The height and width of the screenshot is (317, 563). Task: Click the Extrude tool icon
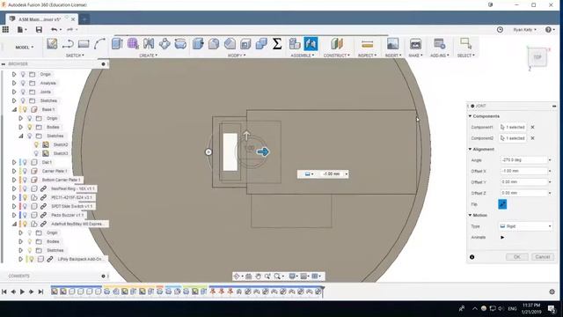pos(117,44)
